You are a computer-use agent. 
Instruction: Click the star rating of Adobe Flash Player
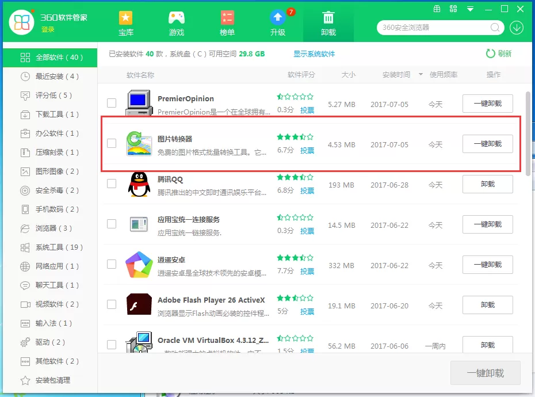[x=295, y=298]
